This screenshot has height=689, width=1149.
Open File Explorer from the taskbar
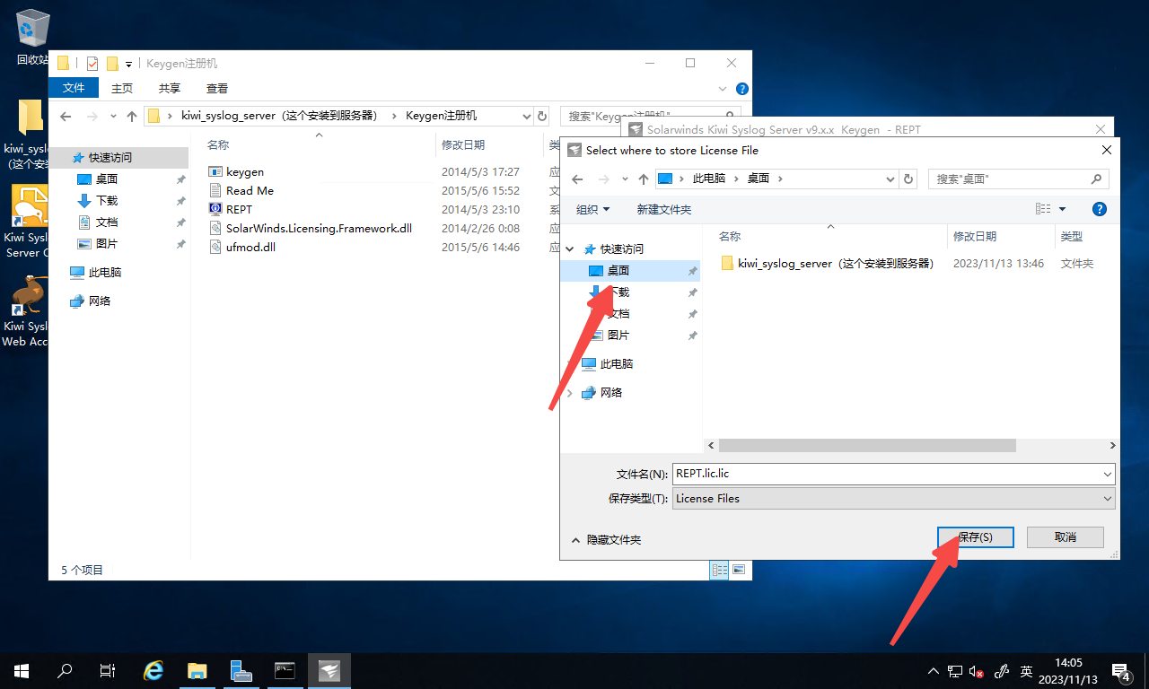[x=197, y=670]
